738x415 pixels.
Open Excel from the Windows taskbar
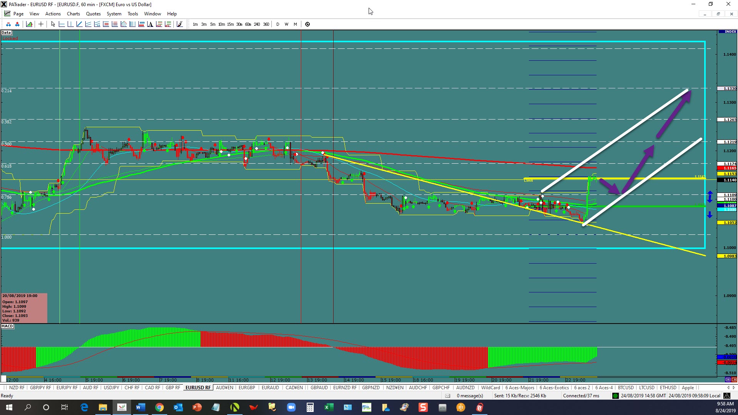click(329, 407)
